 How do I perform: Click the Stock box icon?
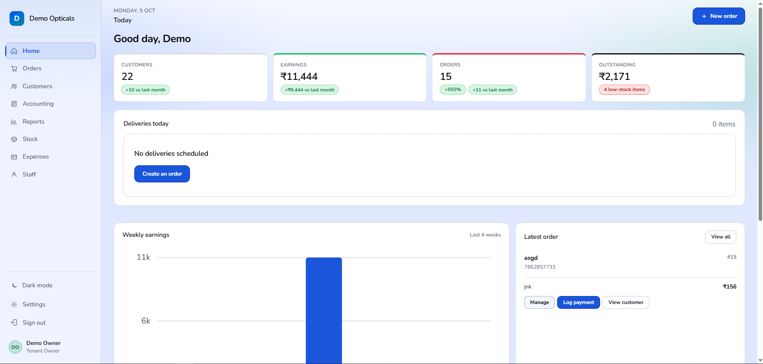pyautogui.click(x=14, y=139)
